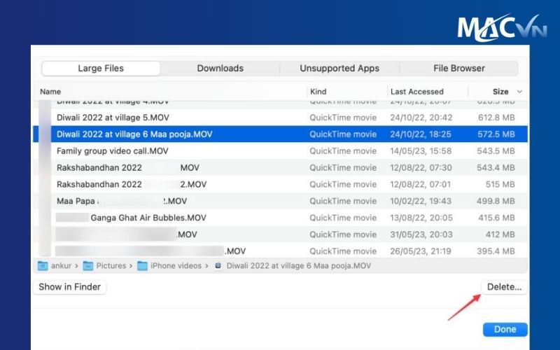
Task: Toggle the sort chevron beside Size
Action: 519,92
